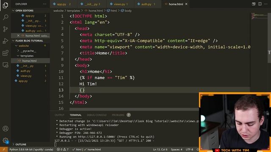The width and height of the screenshot is (271, 152).
Task: Split the editor to the right
Action: point(260,4)
